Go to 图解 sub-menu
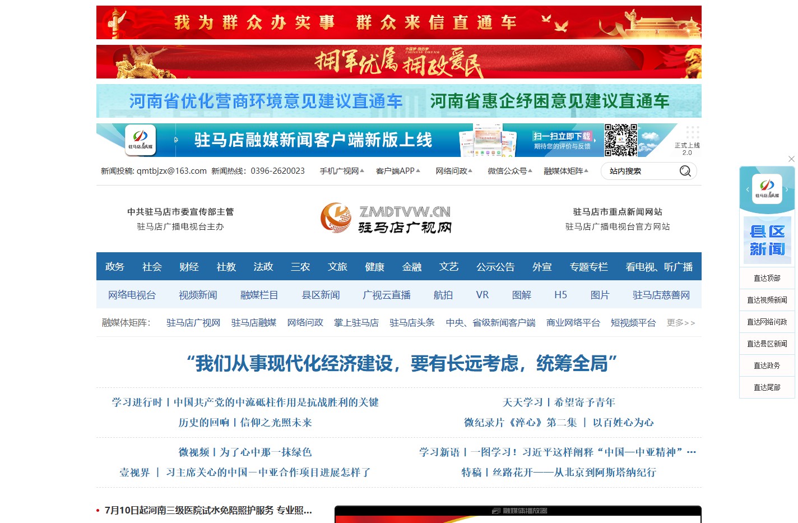The height and width of the screenshot is (523, 798). (522, 295)
